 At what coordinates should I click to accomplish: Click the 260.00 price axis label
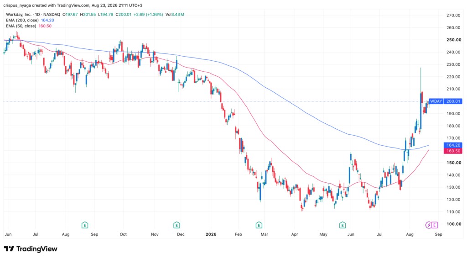tap(453, 27)
